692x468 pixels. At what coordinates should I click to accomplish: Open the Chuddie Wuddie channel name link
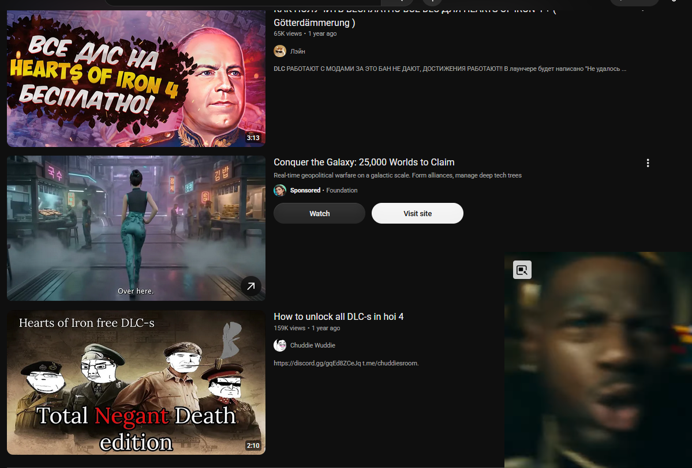click(x=312, y=345)
